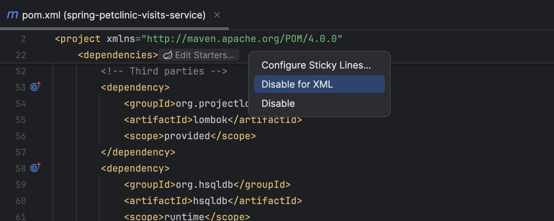Screen dimensions: 554x221
Task: Click the gutter icon on line 58
Action: (35, 168)
